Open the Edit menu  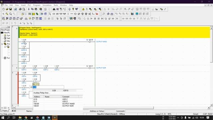coord(11,5)
